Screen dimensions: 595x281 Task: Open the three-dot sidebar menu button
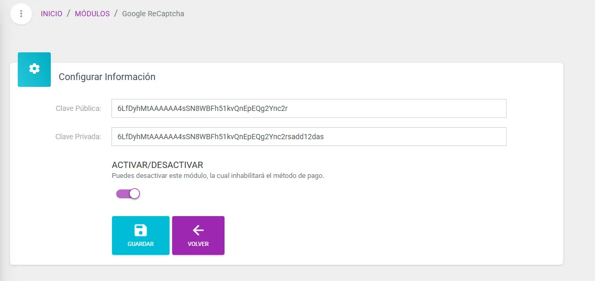pyautogui.click(x=21, y=14)
